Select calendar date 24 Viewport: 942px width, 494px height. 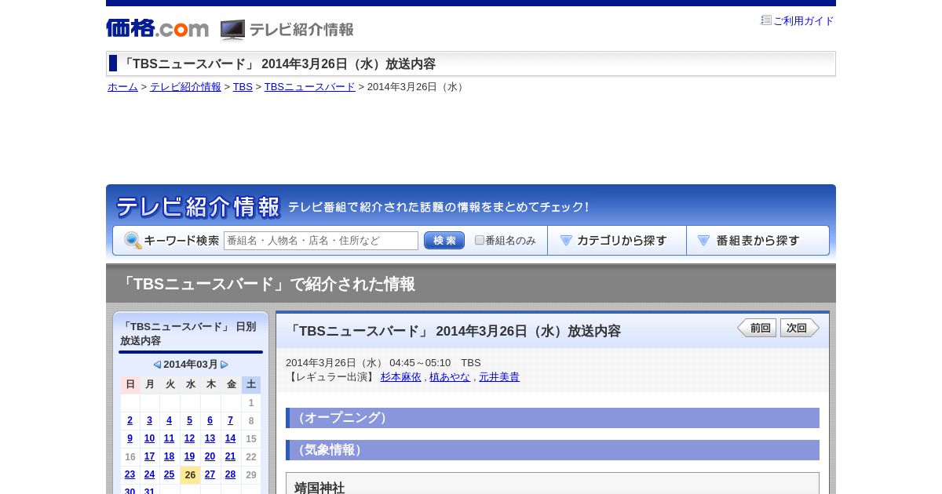[149, 474]
